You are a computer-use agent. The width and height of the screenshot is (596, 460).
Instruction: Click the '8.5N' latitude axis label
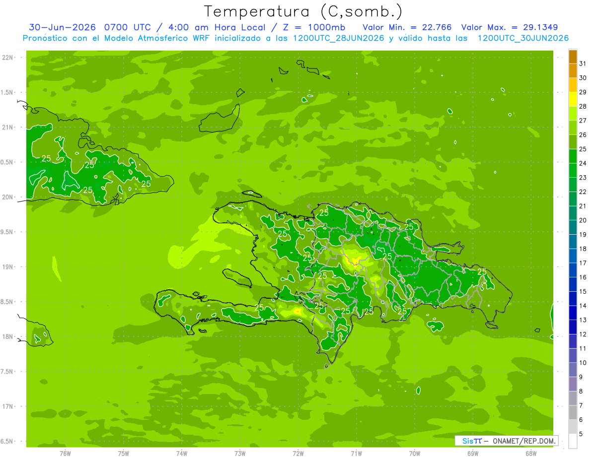7,302
